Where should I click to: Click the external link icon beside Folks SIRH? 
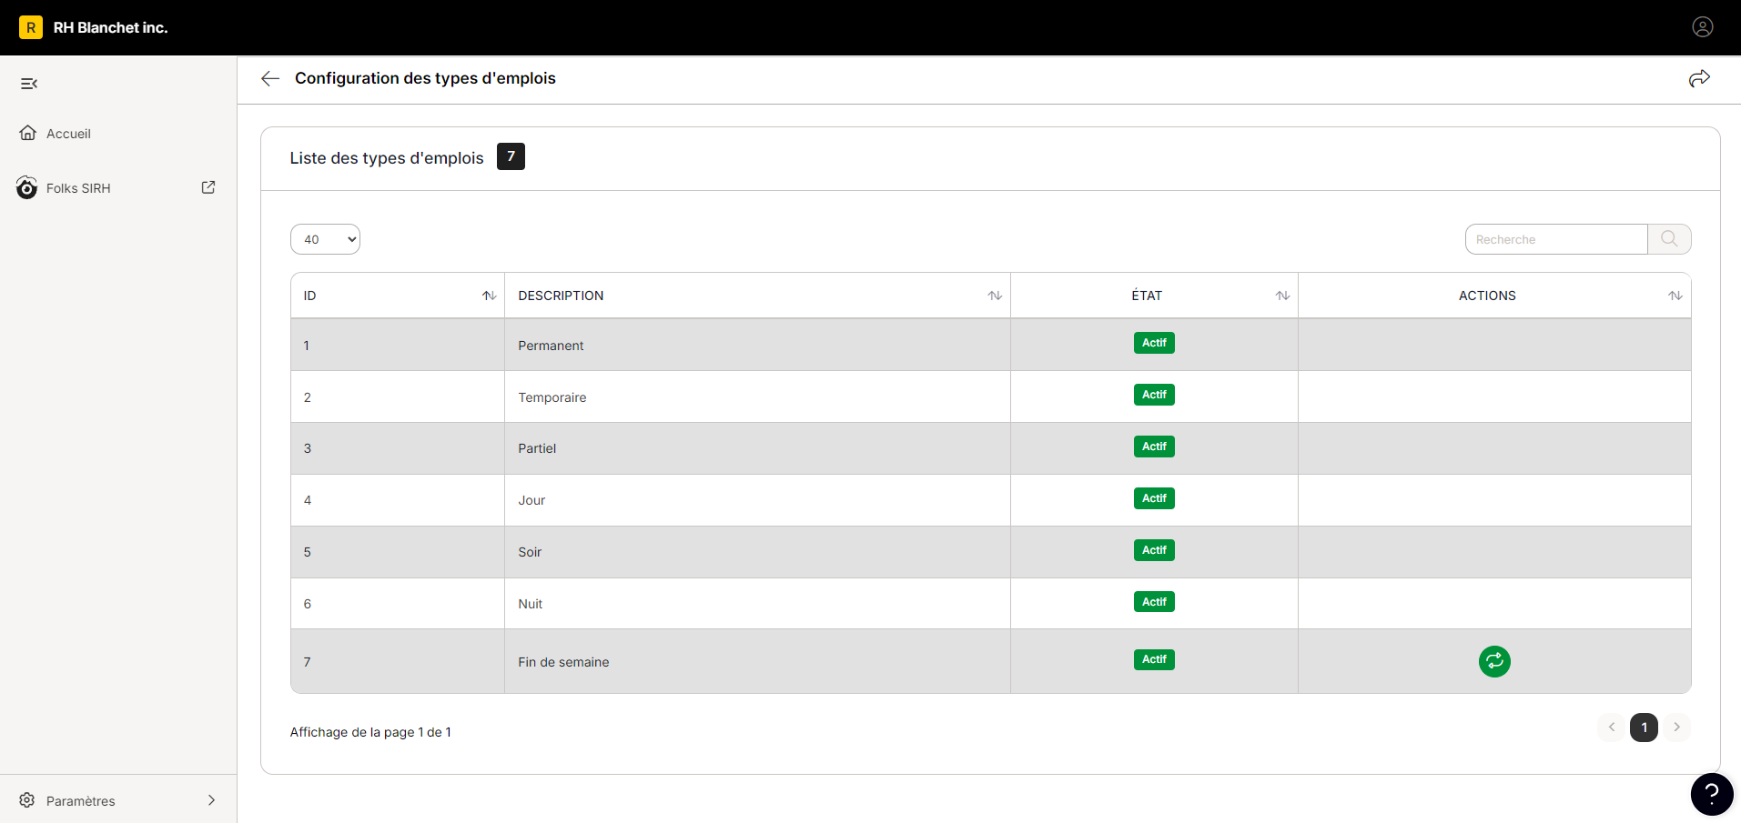coord(208,187)
